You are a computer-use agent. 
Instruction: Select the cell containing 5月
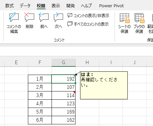(40, 112)
